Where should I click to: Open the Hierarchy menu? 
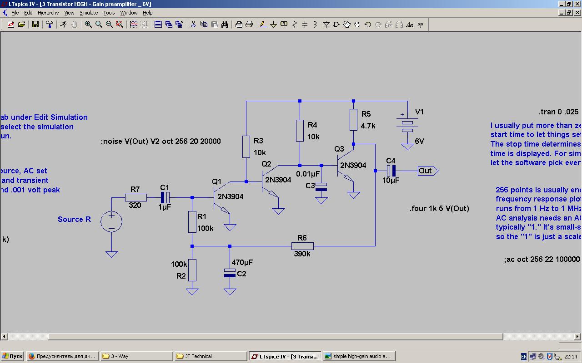pyautogui.click(x=48, y=13)
